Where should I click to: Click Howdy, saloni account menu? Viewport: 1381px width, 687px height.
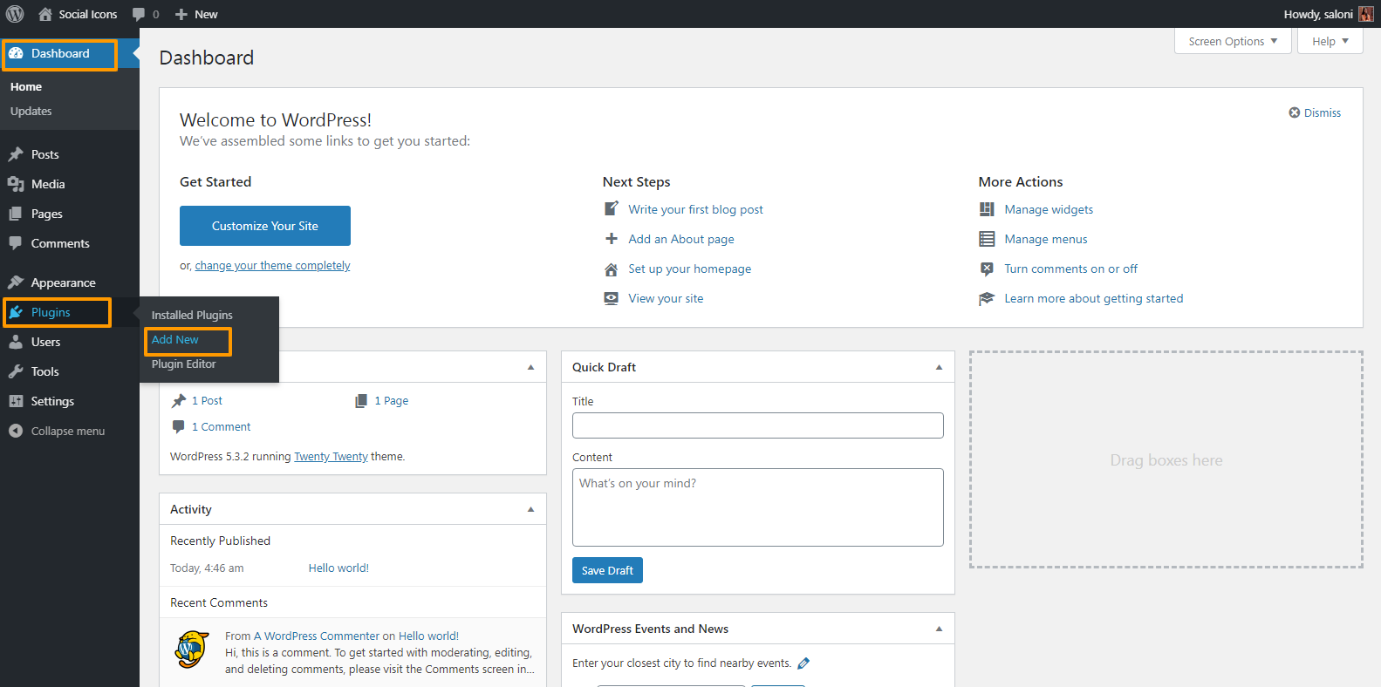pyautogui.click(x=1328, y=14)
